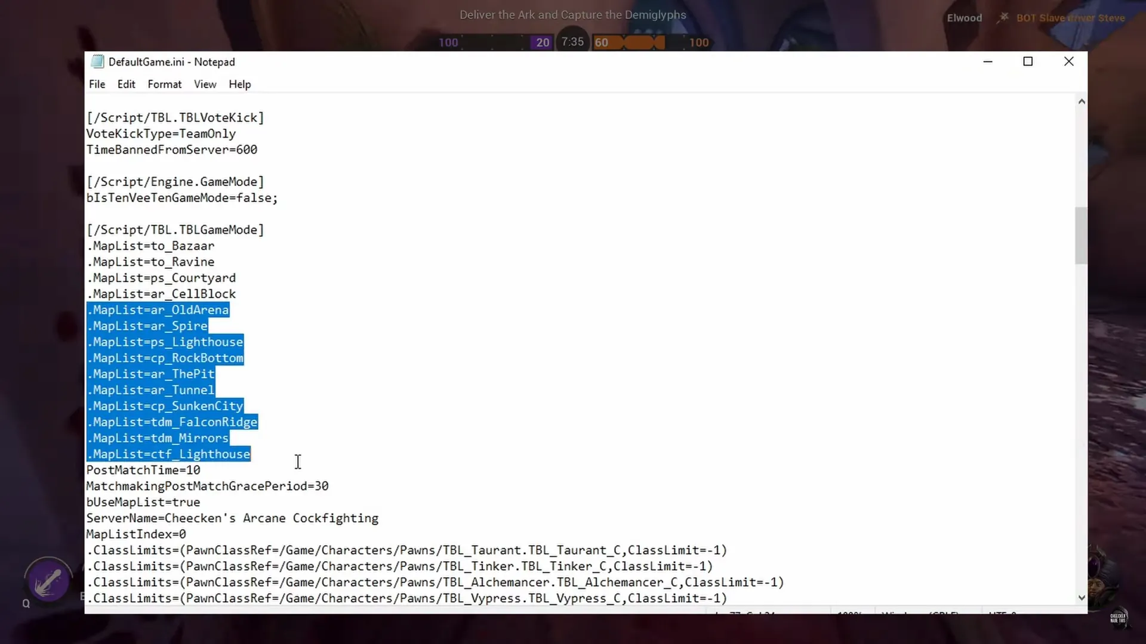Place cursor on bUseMapList=true line
Image resolution: width=1146 pixels, height=644 pixels.
tap(143, 502)
